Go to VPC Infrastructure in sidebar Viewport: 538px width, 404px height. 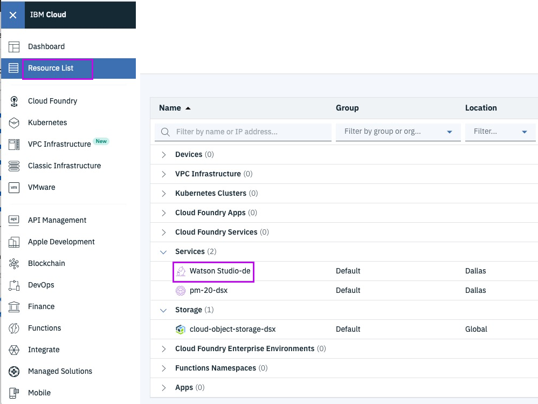59,144
